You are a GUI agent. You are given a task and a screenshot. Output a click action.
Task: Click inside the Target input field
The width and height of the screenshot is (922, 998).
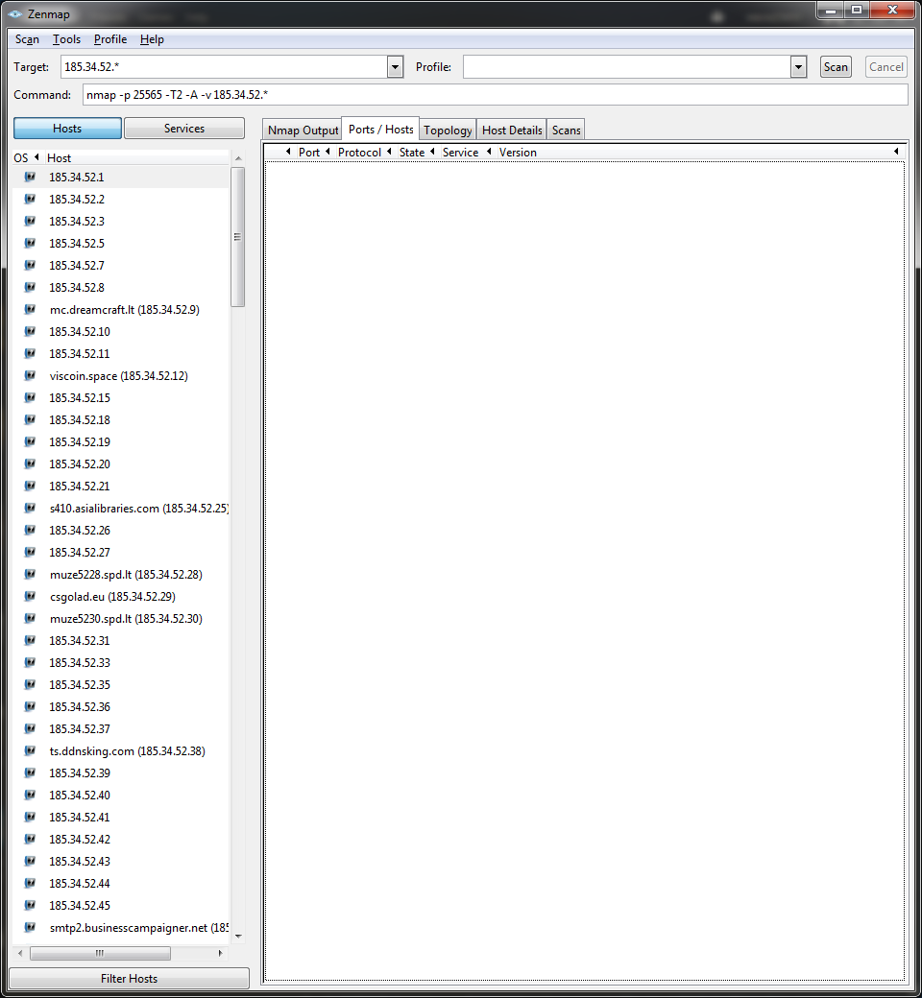pyautogui.click(x=225, y=67)
